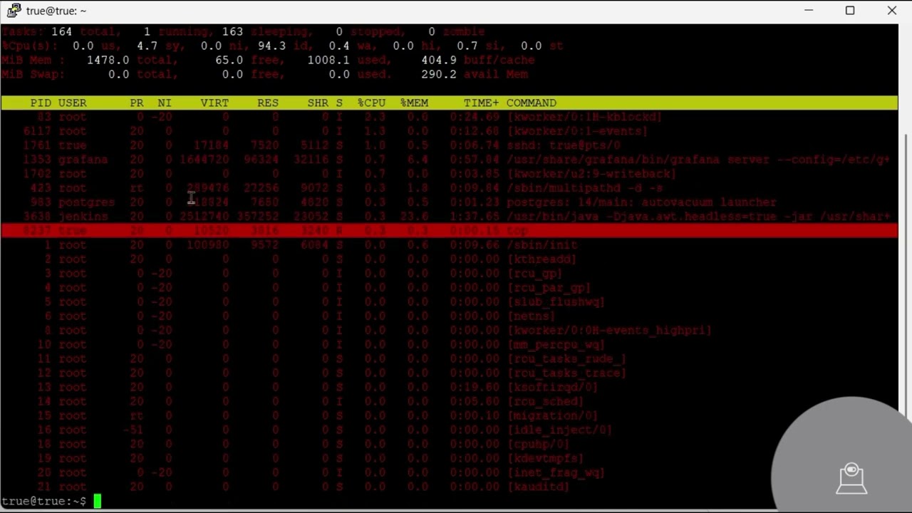Click the [idle_inject/0] process entry
The height and width of the screenshot is (513, 912).
pyautogui.click(x=559, y=430)
